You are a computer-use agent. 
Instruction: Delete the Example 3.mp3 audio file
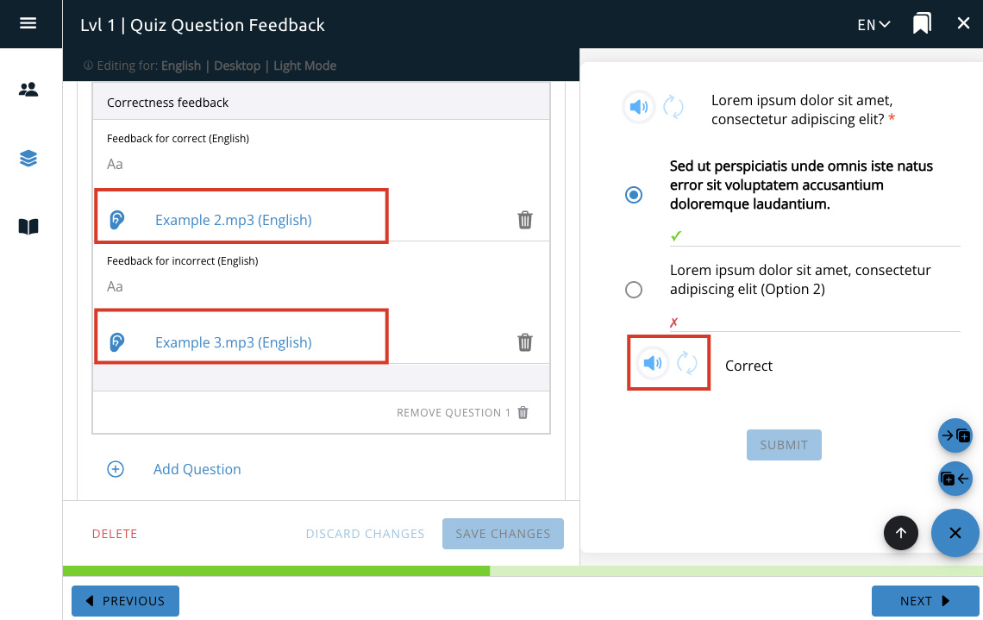click(524, 342)
